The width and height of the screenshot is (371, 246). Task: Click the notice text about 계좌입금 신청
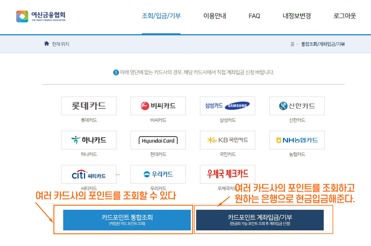[197, 72]
